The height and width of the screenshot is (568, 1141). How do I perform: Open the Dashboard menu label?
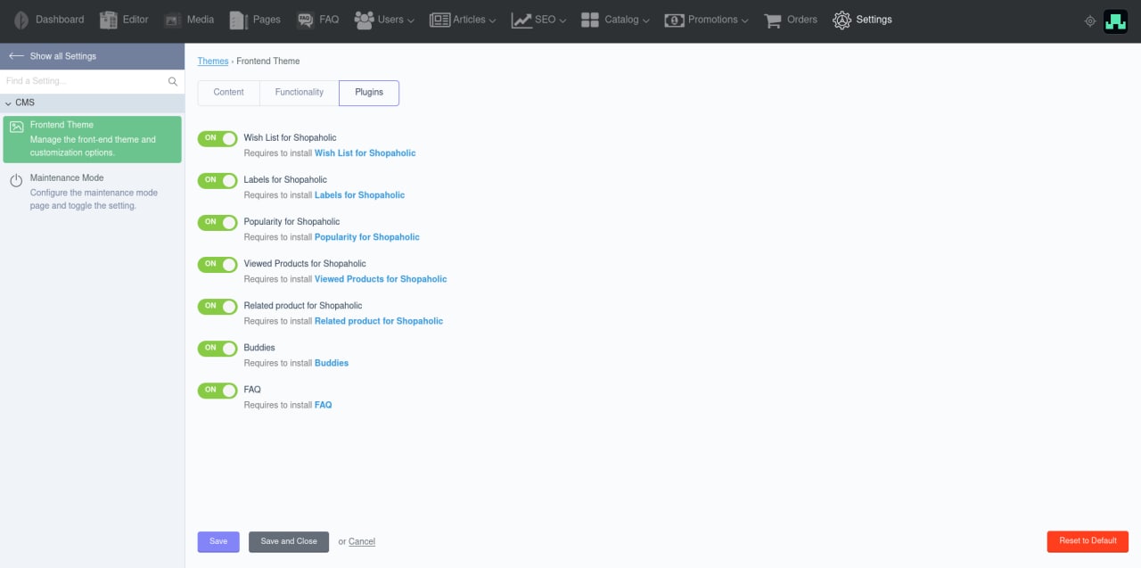tap(60, 20)
